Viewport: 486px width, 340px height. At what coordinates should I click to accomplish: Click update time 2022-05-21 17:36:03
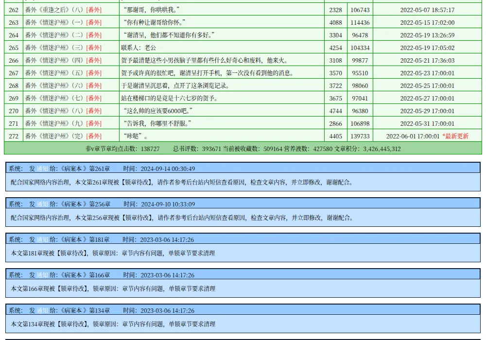427,60
